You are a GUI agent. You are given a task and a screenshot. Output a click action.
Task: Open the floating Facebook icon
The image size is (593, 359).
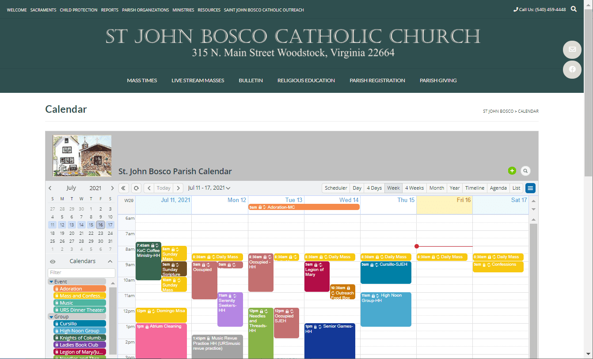[x=572, y=69]
